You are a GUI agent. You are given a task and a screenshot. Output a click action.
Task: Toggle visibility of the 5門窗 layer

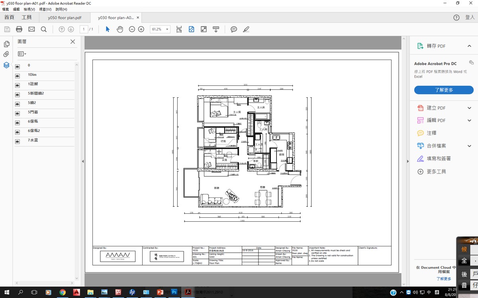18,114
